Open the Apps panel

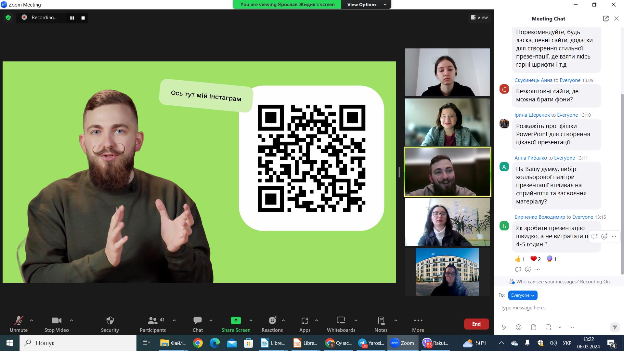pyautogui.click(x=305, y=324)
